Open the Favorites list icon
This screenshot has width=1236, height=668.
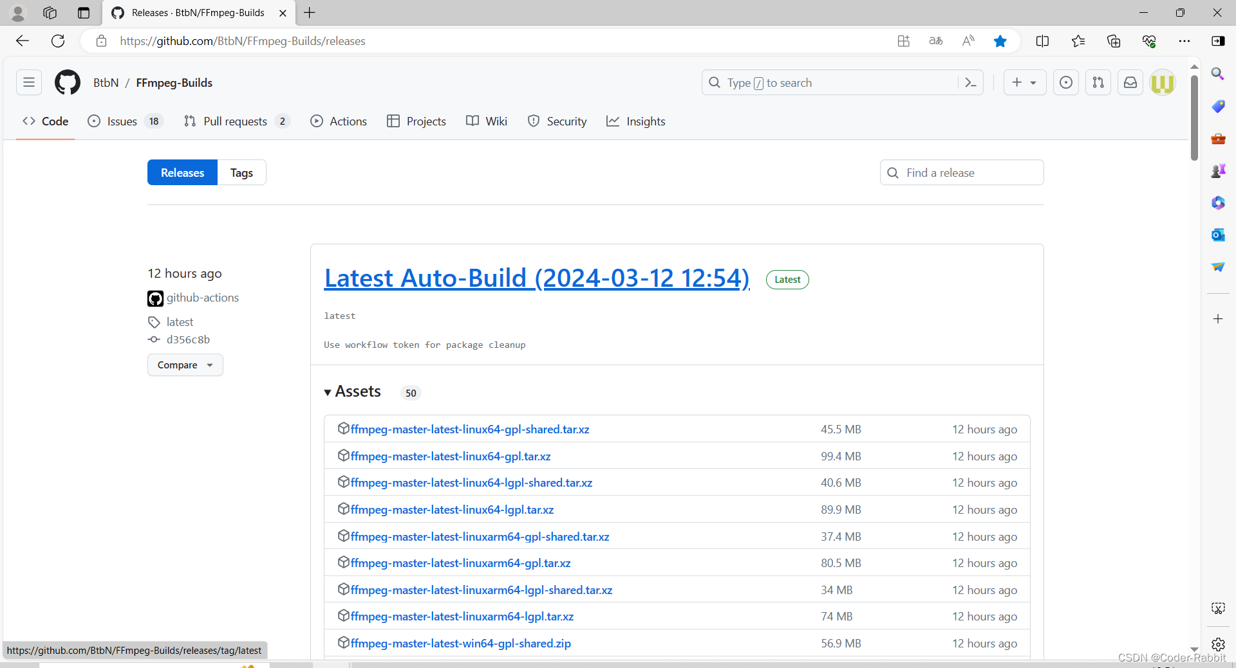(x=1078, y=41)
